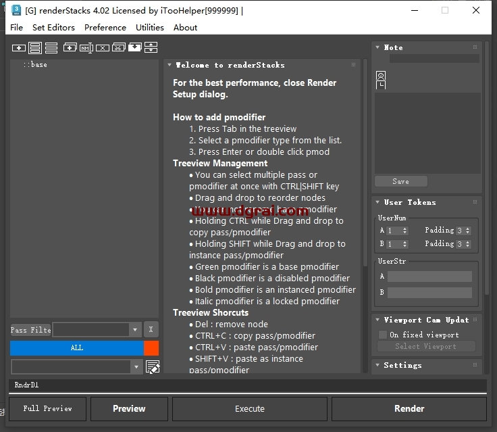The height and width of the screenshot is (432, 497).
Task: Click the UserStr A text field
Action: 429,277
